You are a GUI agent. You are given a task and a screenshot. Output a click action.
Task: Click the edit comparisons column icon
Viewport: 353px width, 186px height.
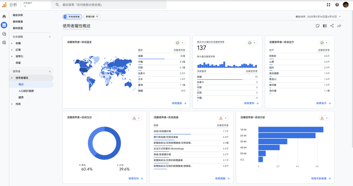tap(325, 26)
